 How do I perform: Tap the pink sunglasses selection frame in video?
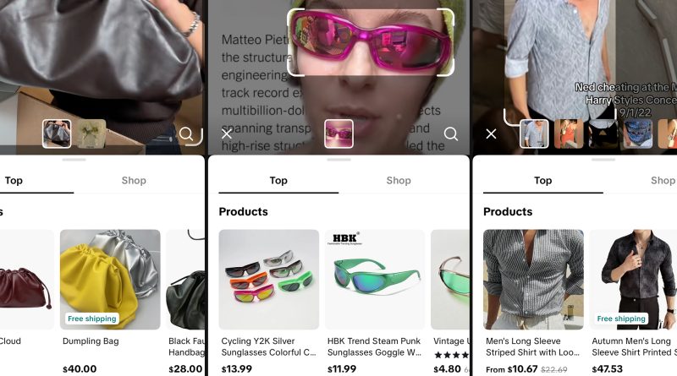(371, 41)
